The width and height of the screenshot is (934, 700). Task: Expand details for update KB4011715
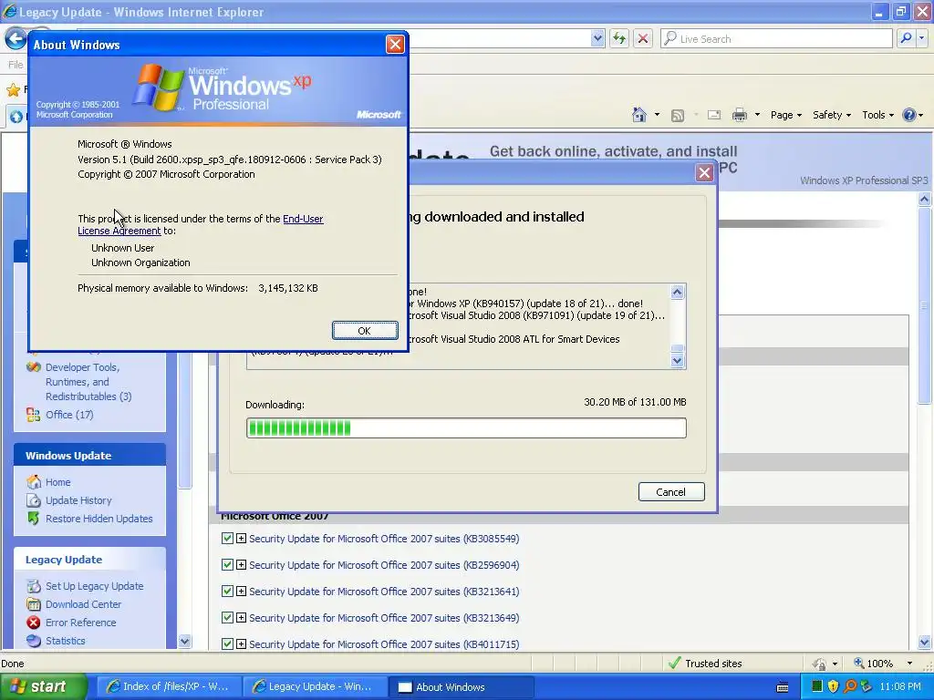(241, 643)
